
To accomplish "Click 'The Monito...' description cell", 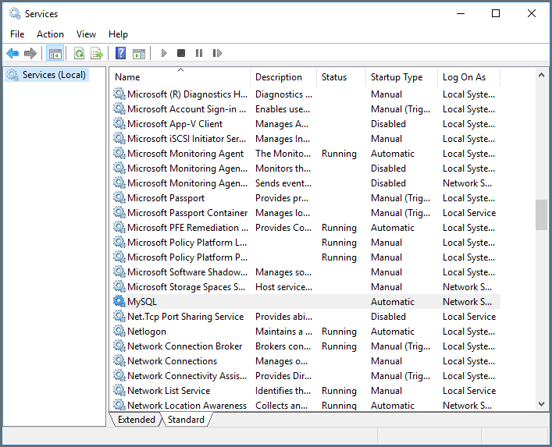I will tap(283, 154).
